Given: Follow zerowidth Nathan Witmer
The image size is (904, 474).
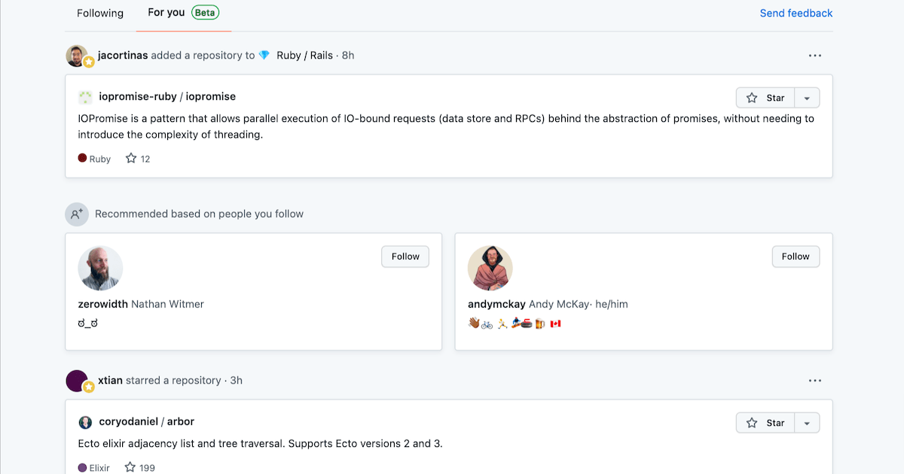Looking at the screenshot, I should click(x=405, y=256).
